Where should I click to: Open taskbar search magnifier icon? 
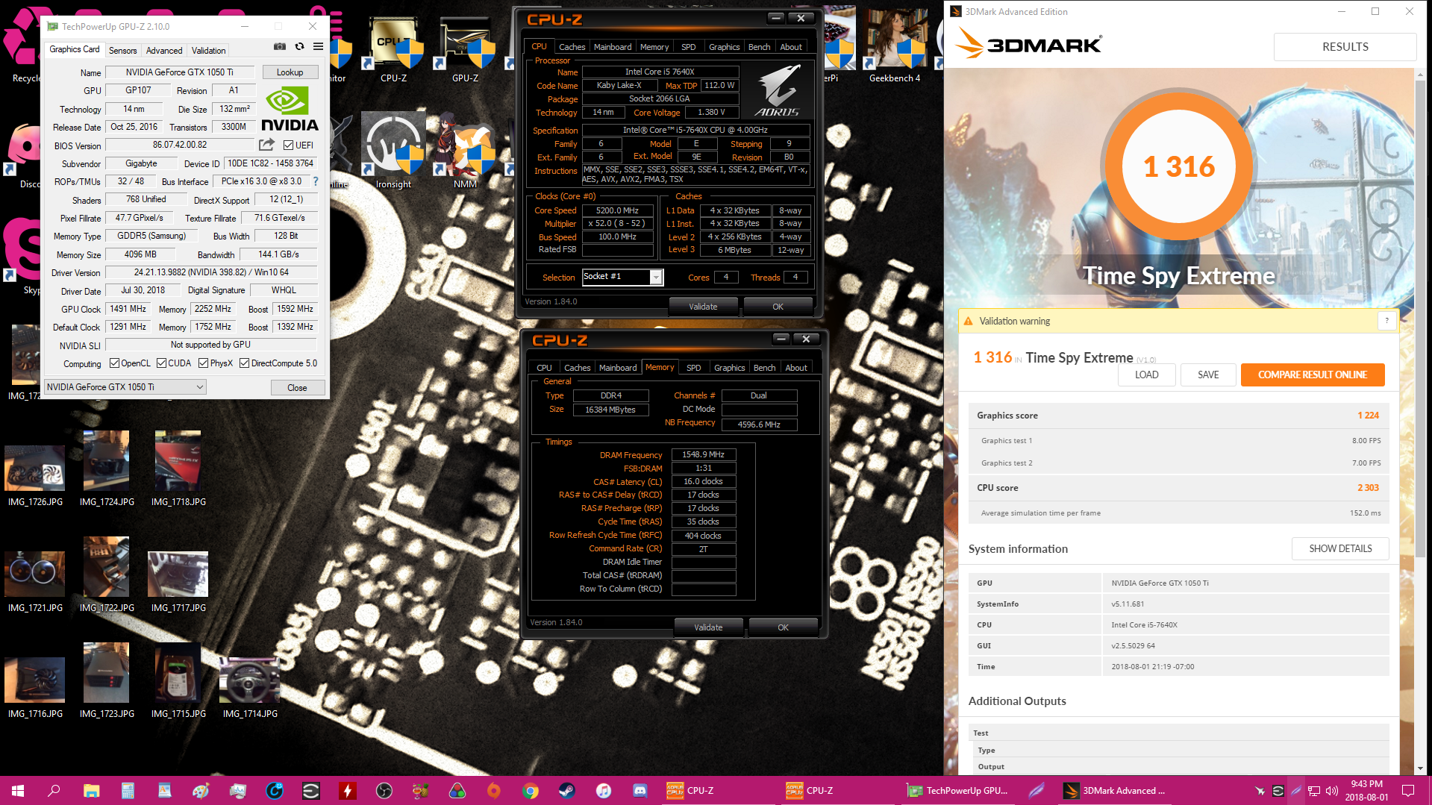[x=54, y=790]
